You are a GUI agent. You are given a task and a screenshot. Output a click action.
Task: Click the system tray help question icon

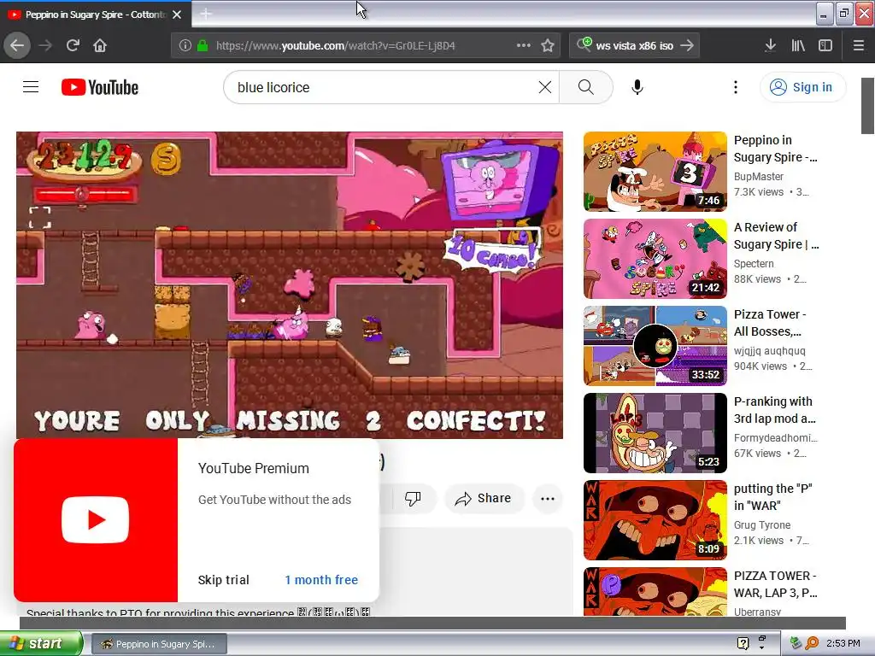pos(743,643)
